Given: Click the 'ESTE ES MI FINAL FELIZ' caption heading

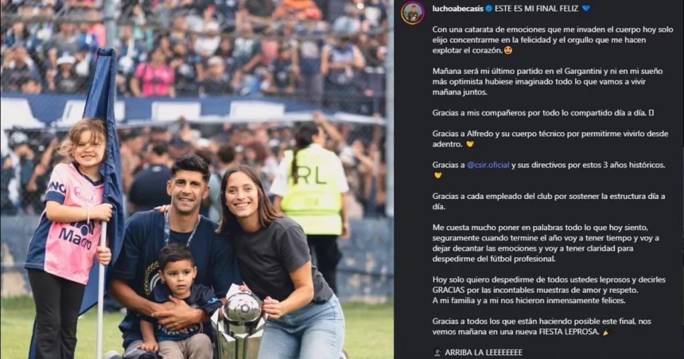Looking at the screenshot, I should (536, 8).
